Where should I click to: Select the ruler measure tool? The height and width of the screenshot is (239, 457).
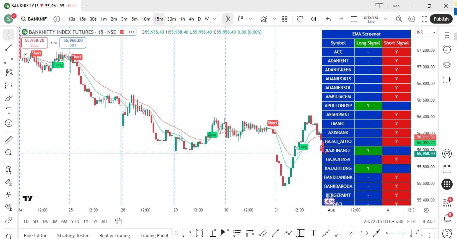pos(9,140)
